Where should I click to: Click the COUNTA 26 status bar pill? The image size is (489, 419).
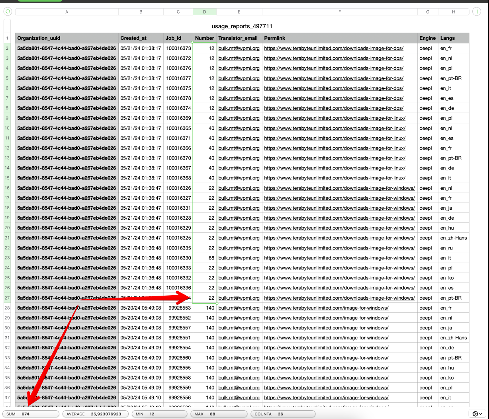(283, 414)
